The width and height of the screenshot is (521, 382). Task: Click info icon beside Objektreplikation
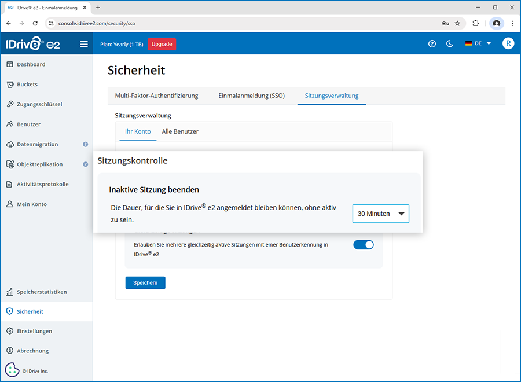click(86, 164)
